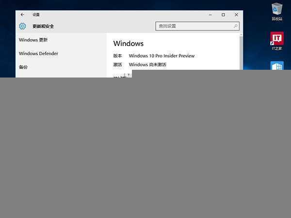Image resolution: width=291 pixels, height=218 pixels.
Task: Click the 激活 label
Action: 117,65
